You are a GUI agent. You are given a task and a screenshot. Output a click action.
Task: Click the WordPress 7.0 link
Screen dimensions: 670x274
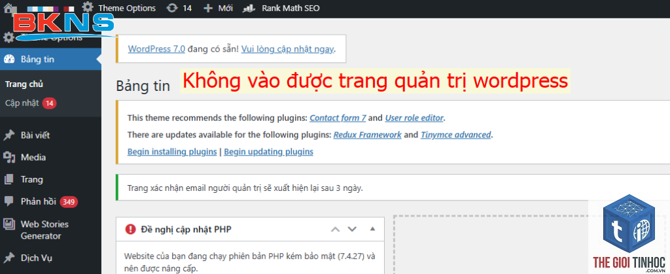(156, 48)
